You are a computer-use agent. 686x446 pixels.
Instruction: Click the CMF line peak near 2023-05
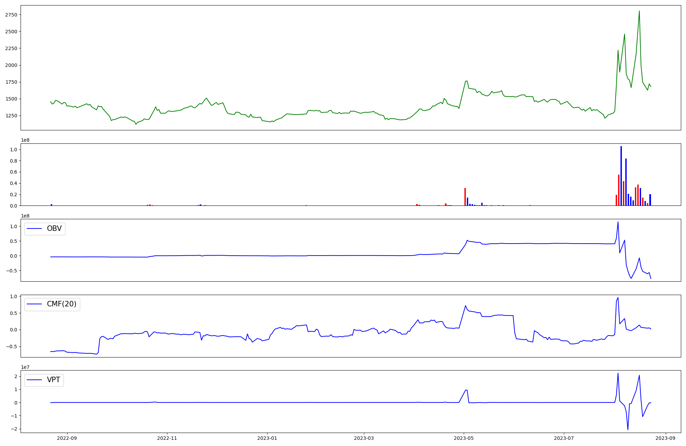click(465, 306)
